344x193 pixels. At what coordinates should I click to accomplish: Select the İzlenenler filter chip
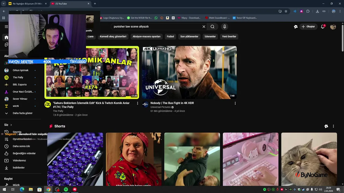210,36
